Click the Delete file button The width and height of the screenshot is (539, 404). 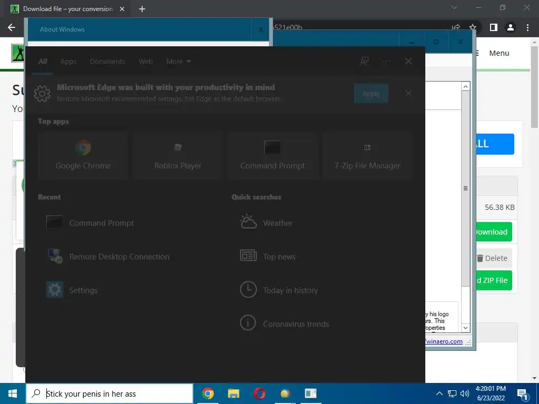[494, 258]
